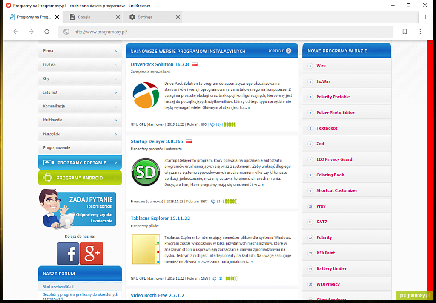The image size is (436, 303).
Task: Reload the current page
Action: tap(47, 32)
